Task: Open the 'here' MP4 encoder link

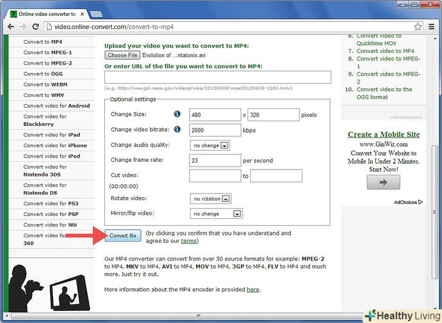Action: click(x=253, y=290)
